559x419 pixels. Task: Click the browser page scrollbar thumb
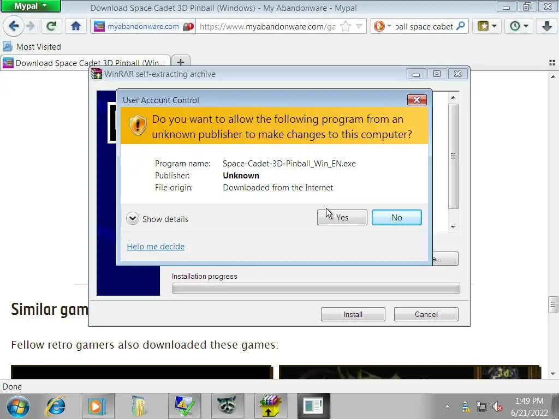click(553, 304)
